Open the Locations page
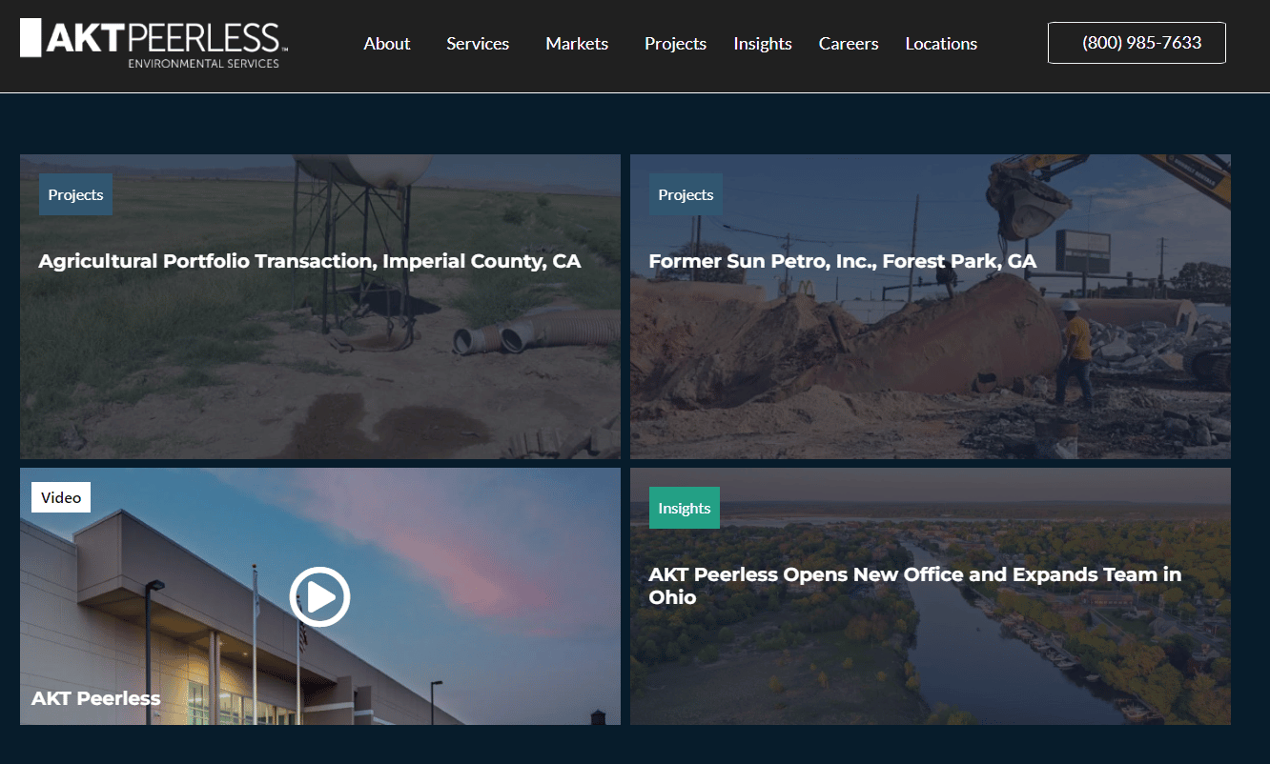Screen dimensions: 1270x764 [x=941, y=44]
